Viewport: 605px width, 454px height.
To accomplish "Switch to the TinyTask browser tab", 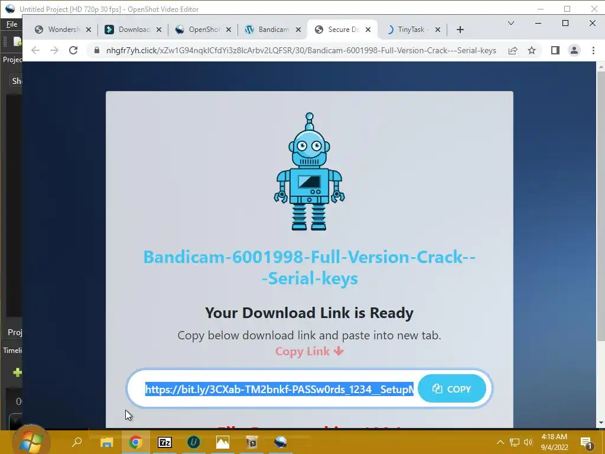I will pyautogui.click(x=411, y=30).
